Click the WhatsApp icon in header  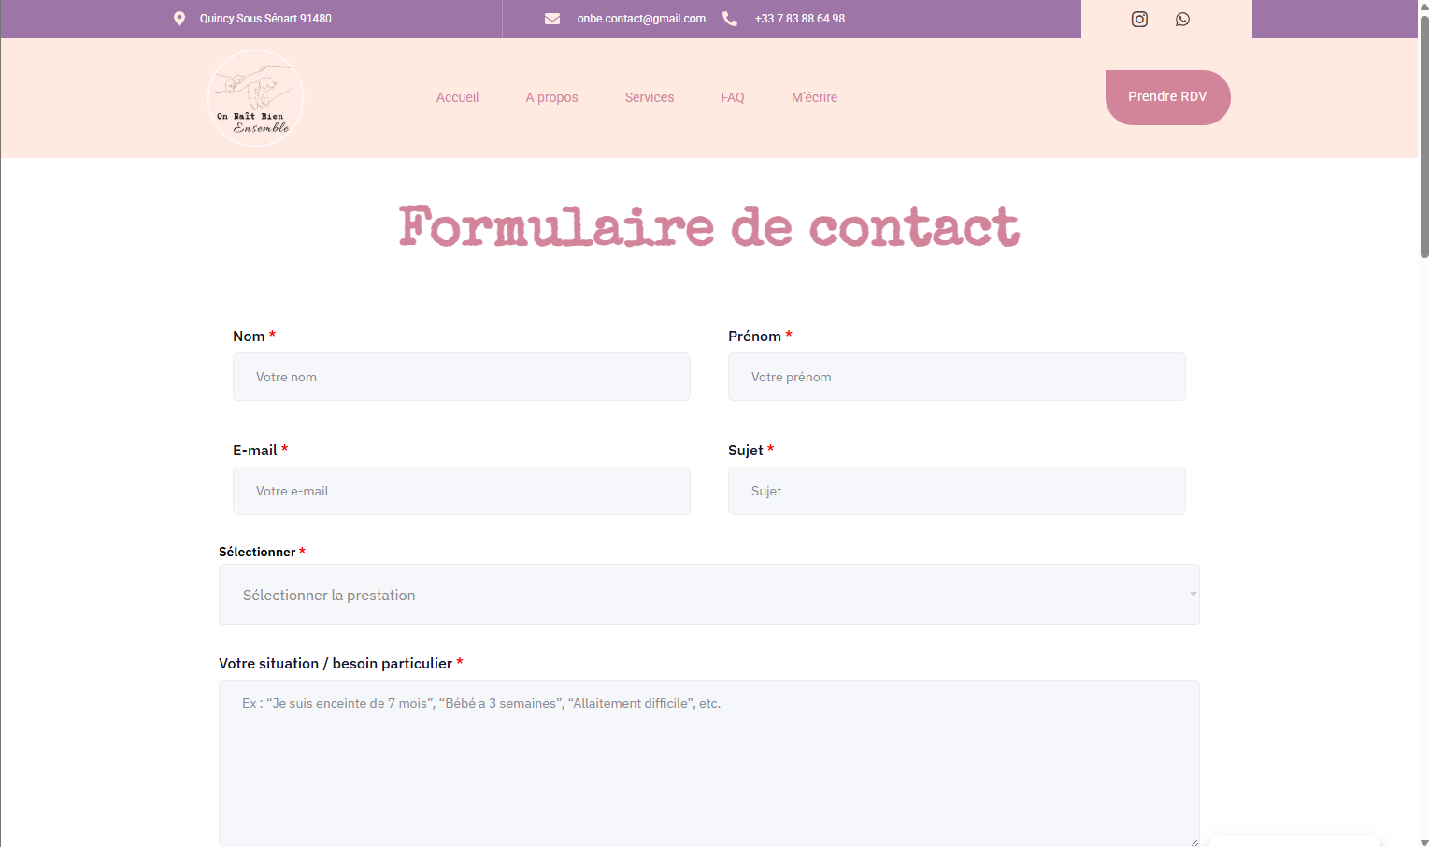coord(1182,19)
